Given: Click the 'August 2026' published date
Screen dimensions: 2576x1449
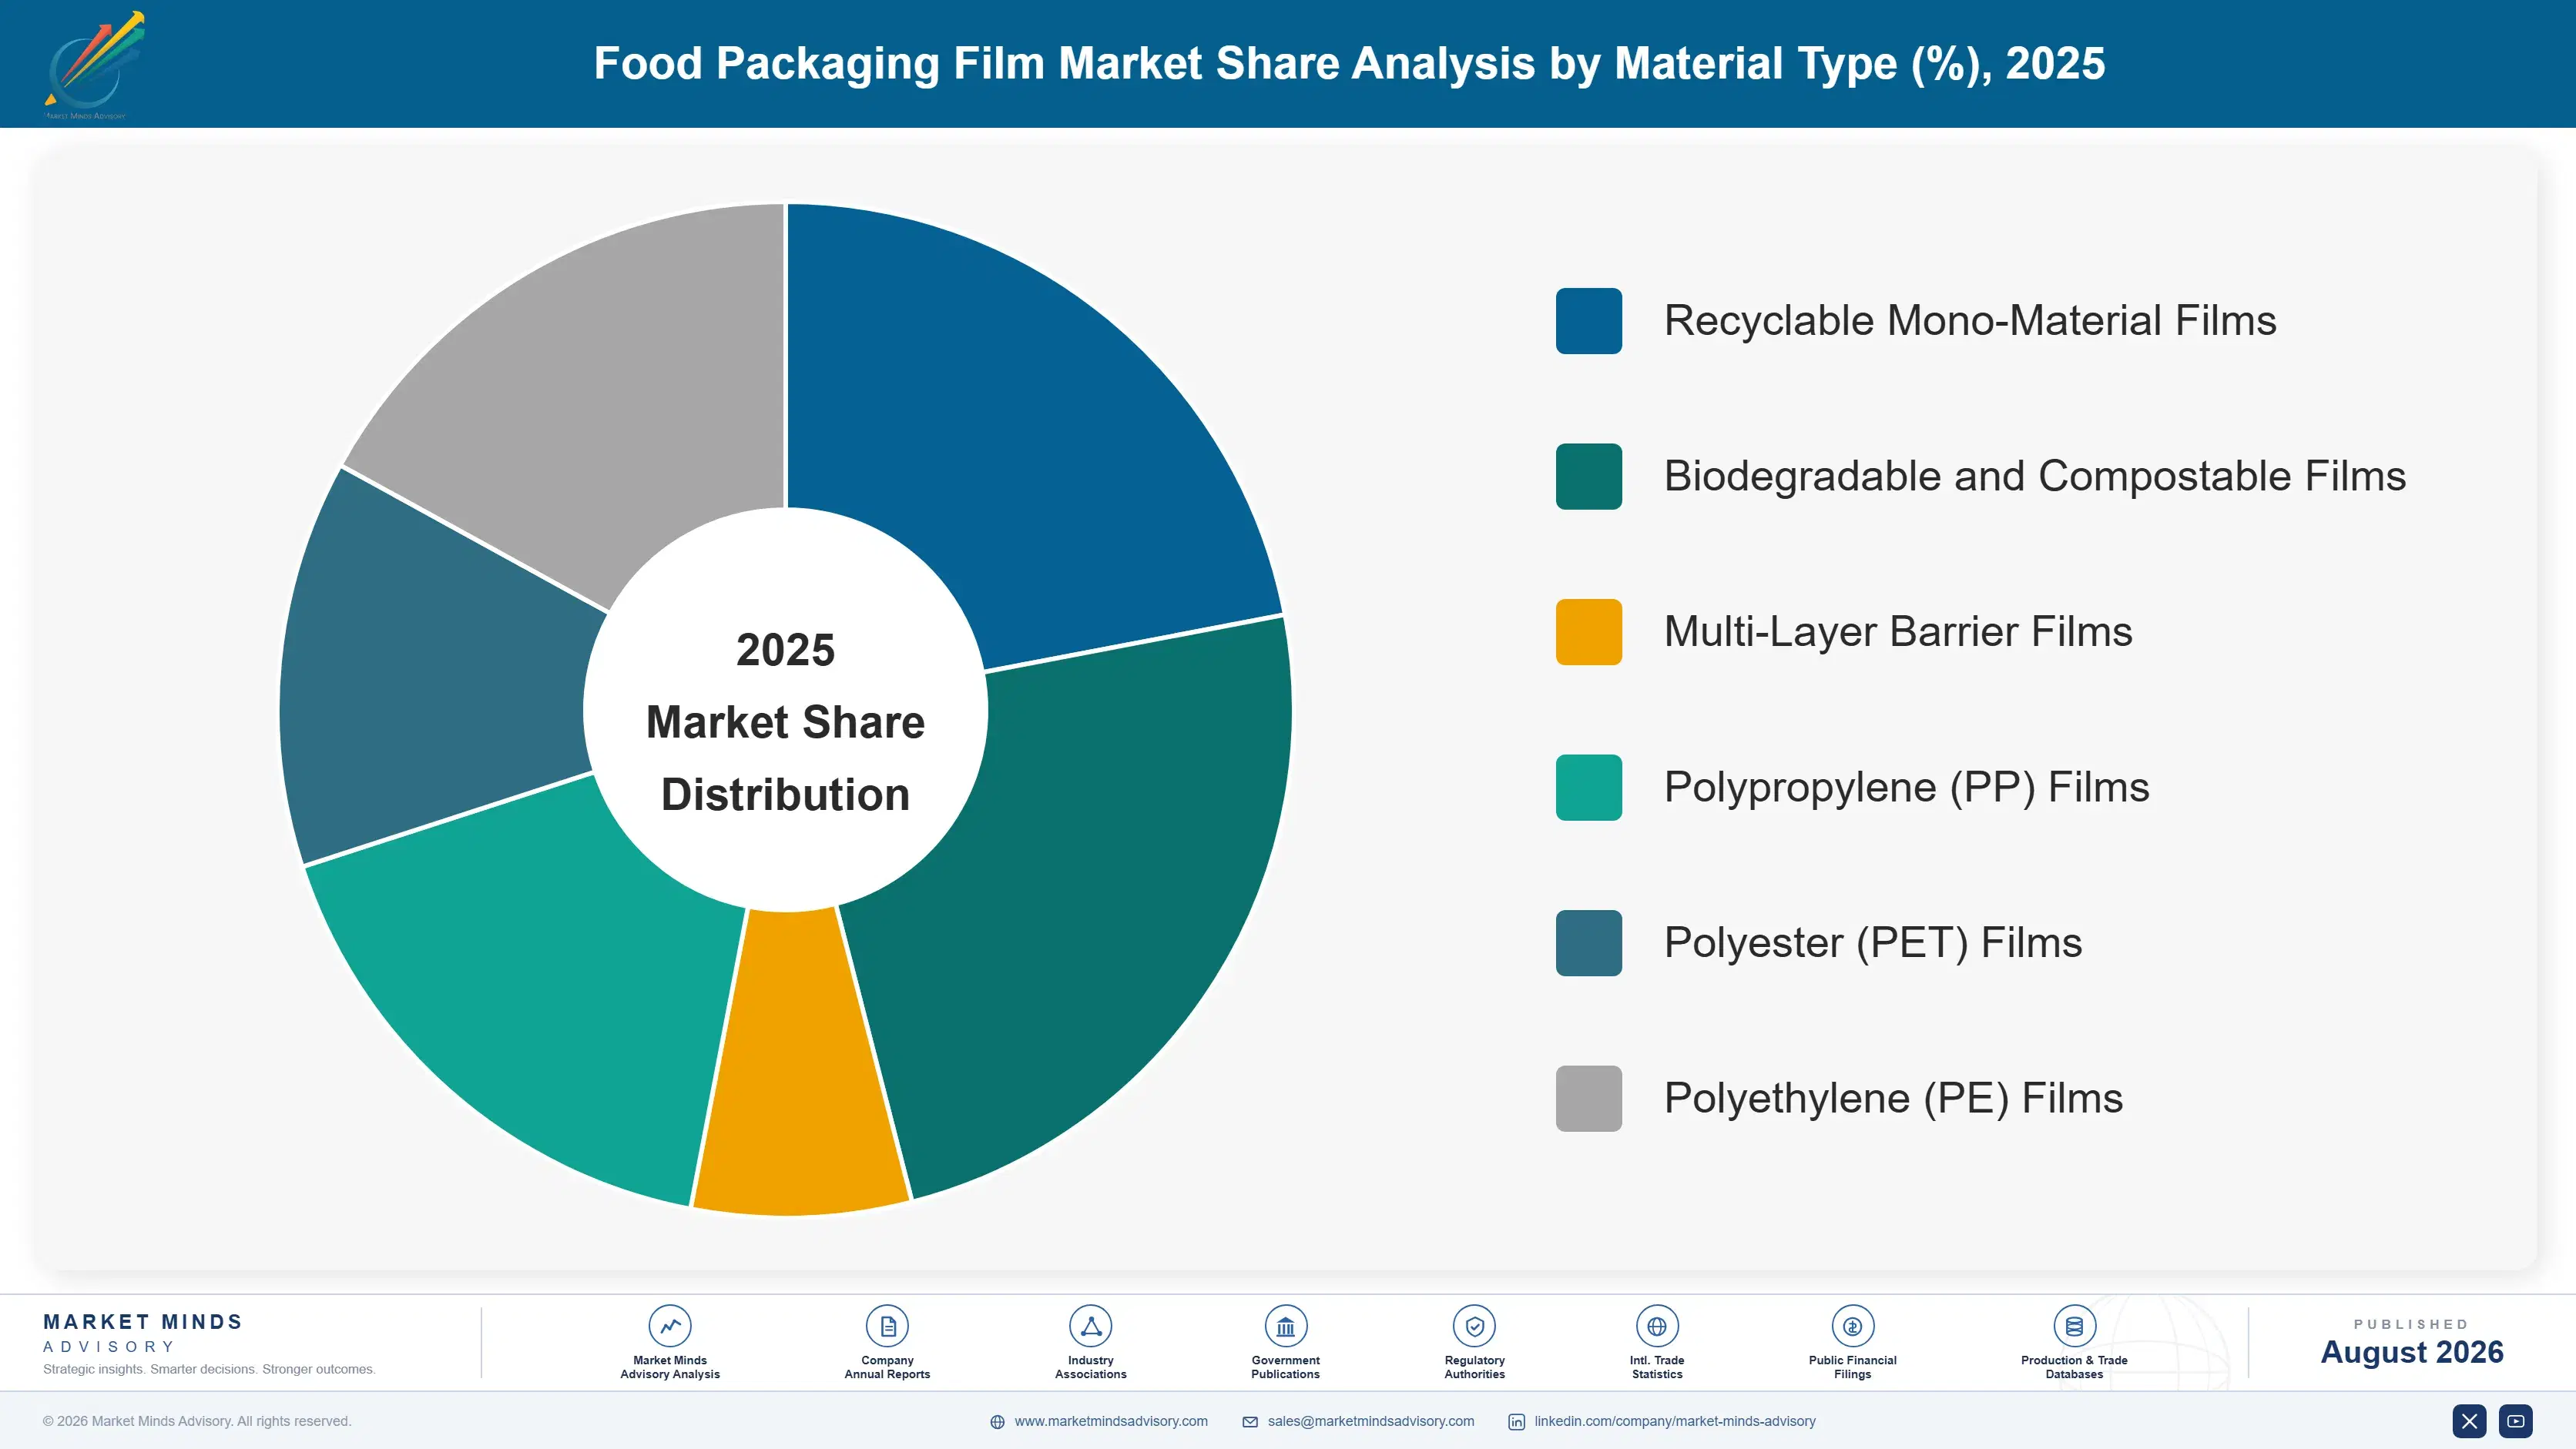Looking at the screenshot, I should (x=2411, y=1352).
